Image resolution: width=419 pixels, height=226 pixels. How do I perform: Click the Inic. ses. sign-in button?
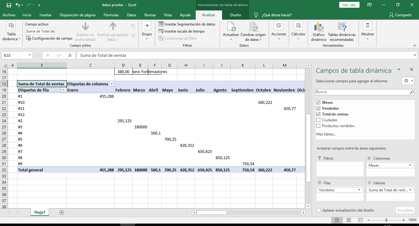(x=349, y=5)
